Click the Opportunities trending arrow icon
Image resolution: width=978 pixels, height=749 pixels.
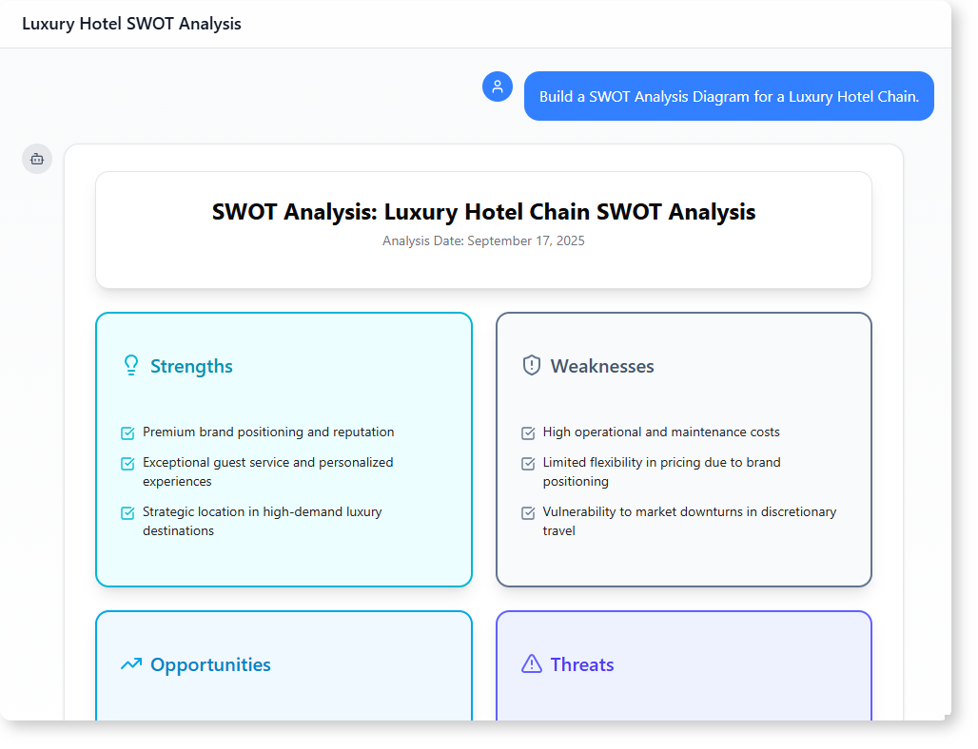click(131, 664)
